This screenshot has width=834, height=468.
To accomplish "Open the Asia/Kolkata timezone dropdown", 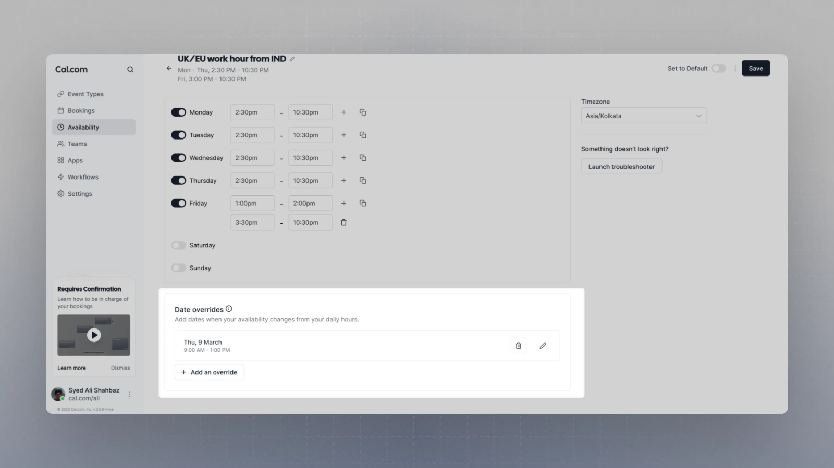I will click(x=644, y=116).
